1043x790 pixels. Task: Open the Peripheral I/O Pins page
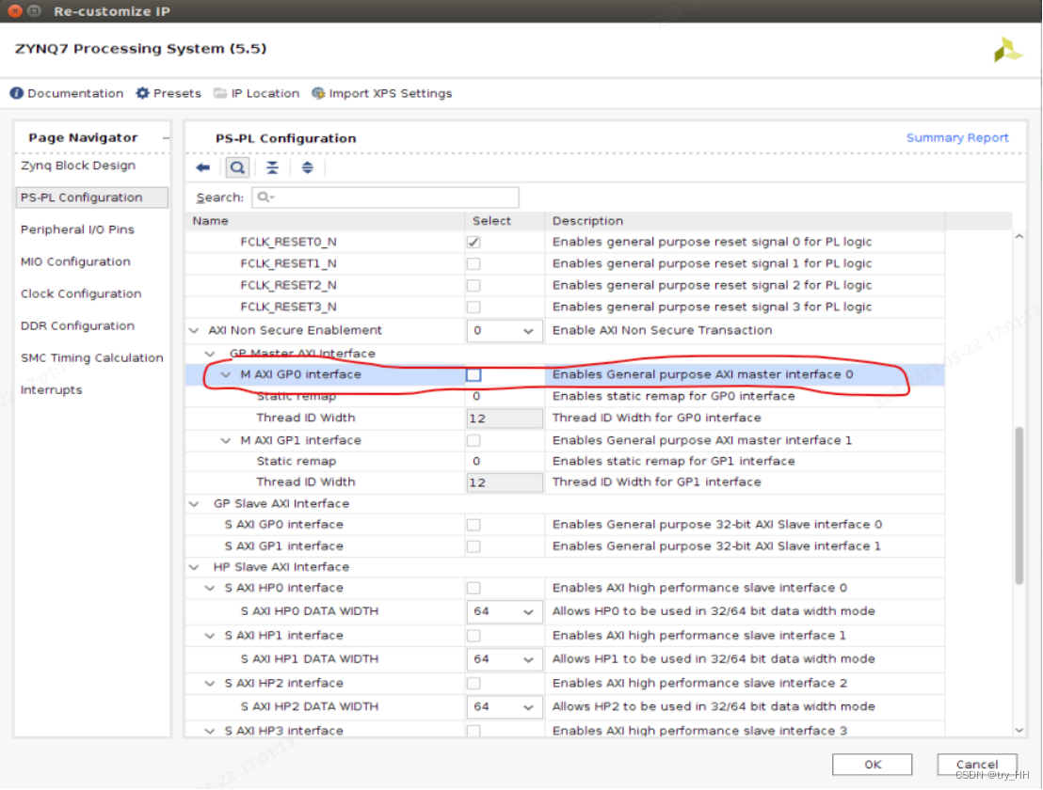(77, 229)
